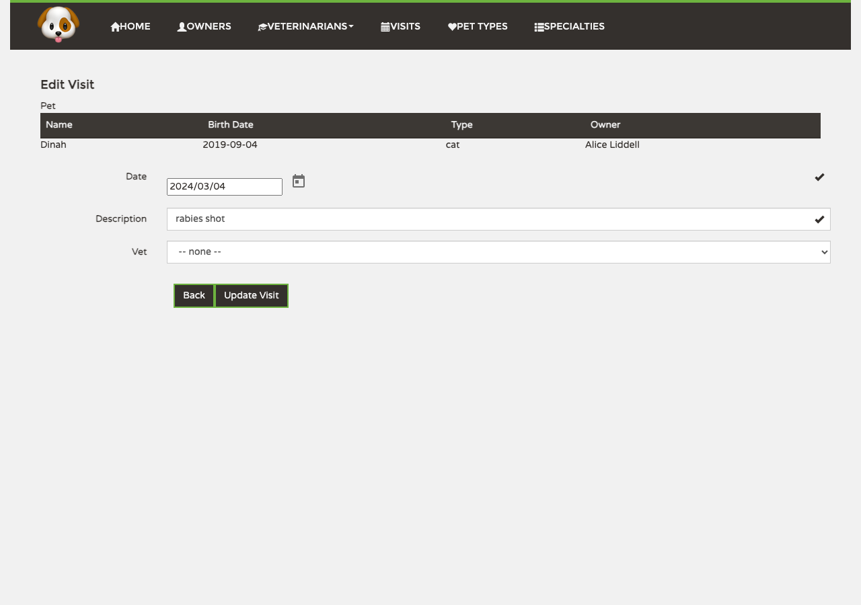Click the checkmark beside the date field
This screenshot has height=605, width=861.
[x=819, y=177]
